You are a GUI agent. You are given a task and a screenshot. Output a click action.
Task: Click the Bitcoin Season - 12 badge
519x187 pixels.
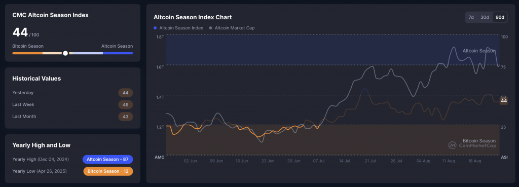[108, 171]
